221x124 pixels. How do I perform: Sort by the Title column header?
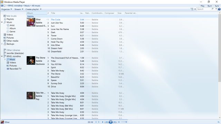pyautogui.click(x=65, y=13)
